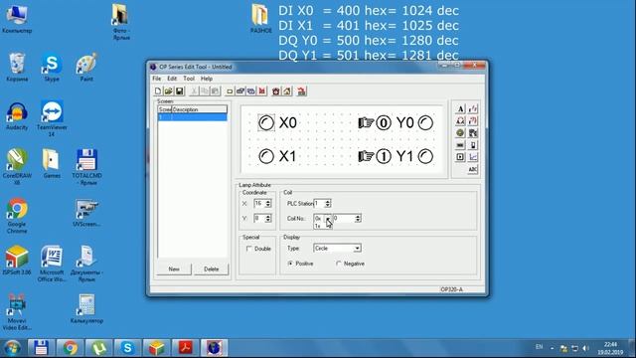Select the Y0 hand button on canvas
This screenshot has width=636, height=358.
pos(375,123)
